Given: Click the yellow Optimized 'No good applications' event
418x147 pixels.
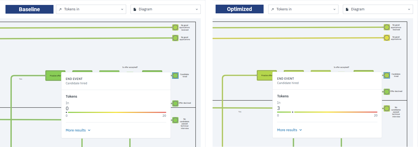Looking at the screenshot, I should click(x=387, y=38).
